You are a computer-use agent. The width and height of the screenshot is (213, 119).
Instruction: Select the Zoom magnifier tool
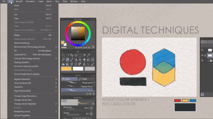tap(63, 55)
